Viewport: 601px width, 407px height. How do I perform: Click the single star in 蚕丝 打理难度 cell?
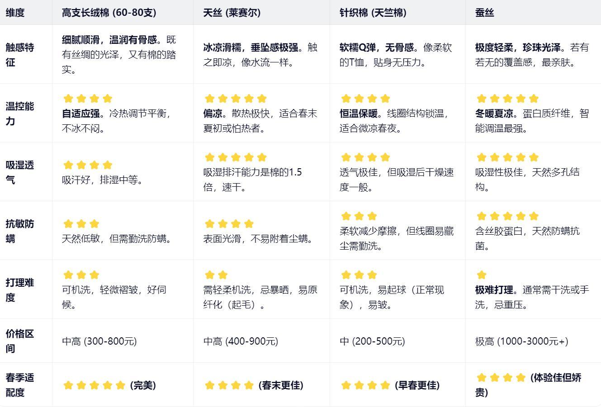pos(482,275)
